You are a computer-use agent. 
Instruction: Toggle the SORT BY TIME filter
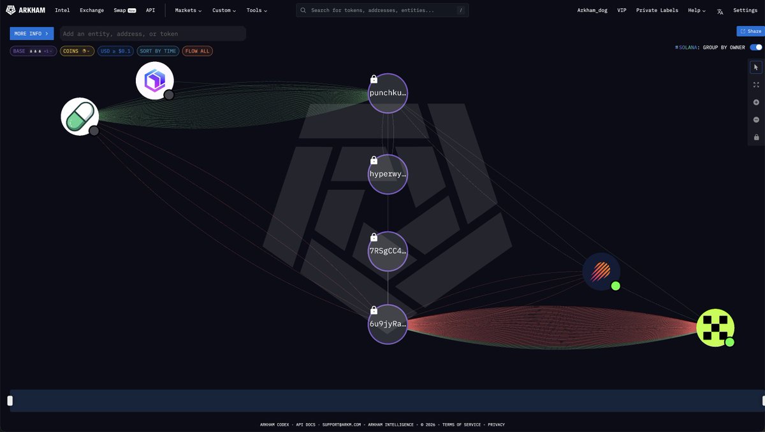point(158,51)
